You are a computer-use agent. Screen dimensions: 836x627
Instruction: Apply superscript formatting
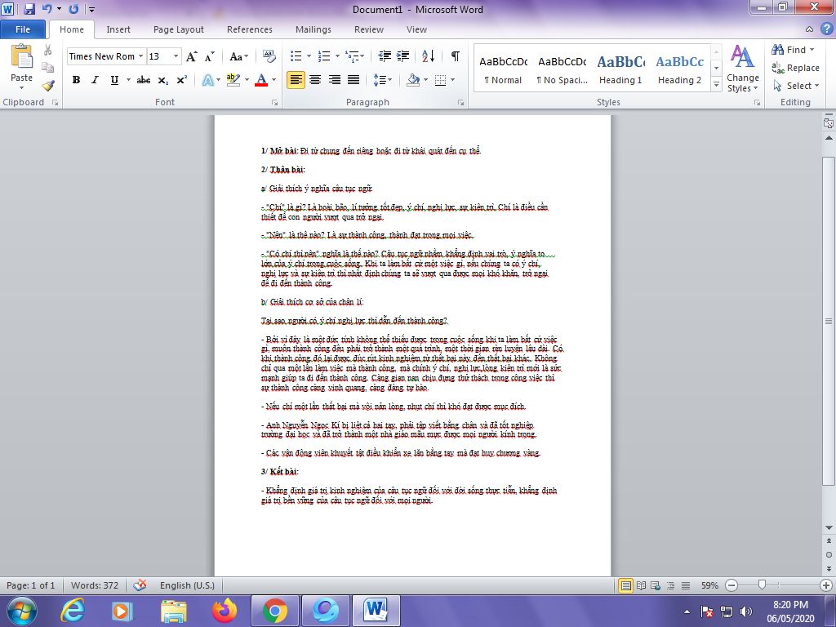point(182,80)
